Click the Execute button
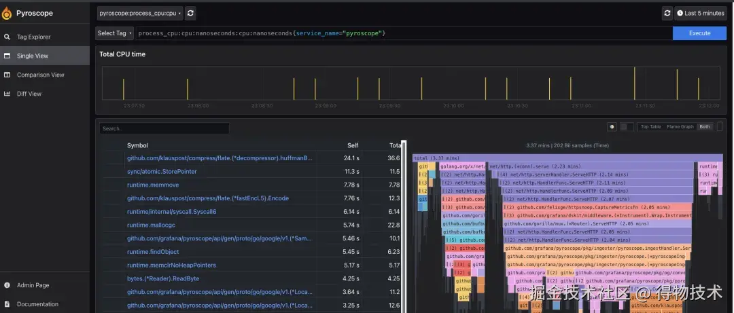 click(x=699, y=33)
